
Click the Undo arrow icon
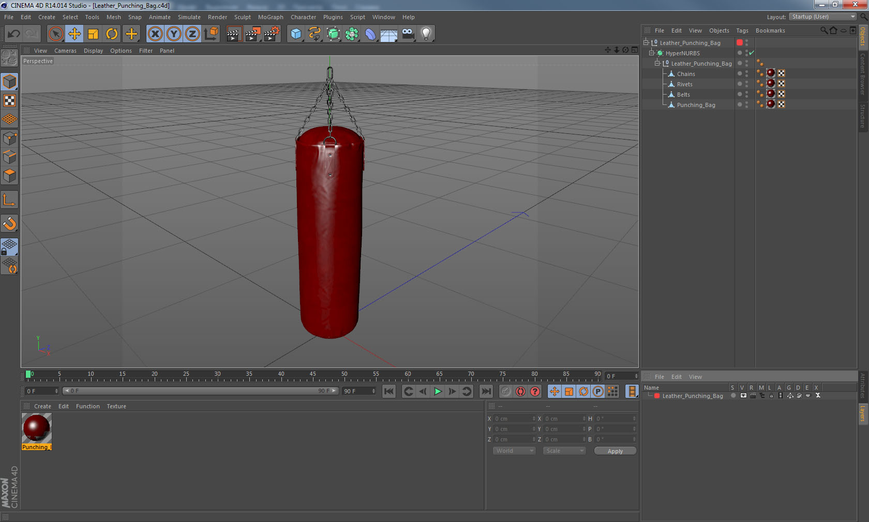[14, 34]
